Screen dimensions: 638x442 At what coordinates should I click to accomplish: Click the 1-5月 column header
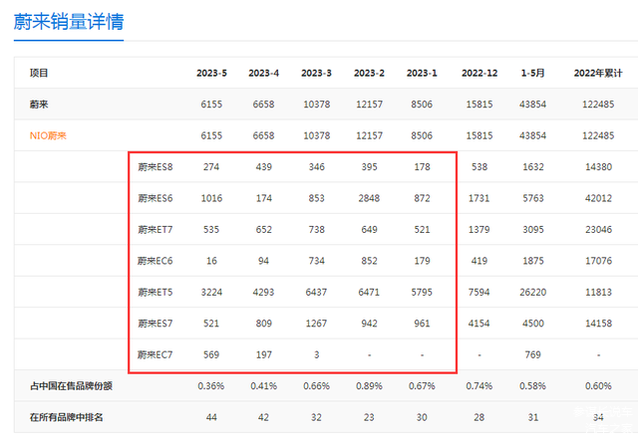point(534,74)
